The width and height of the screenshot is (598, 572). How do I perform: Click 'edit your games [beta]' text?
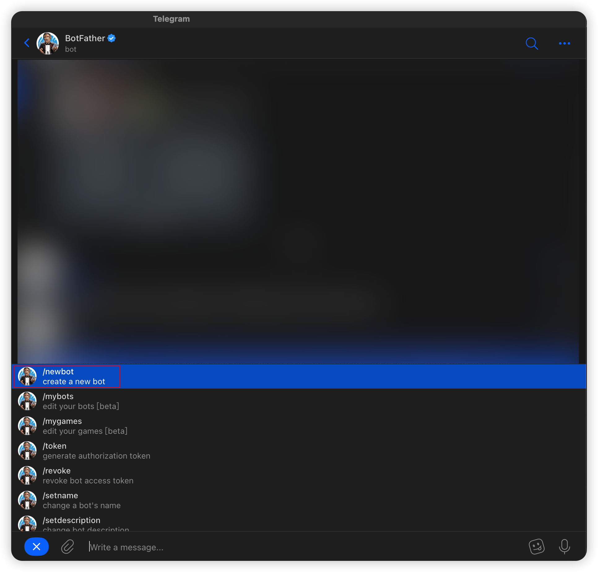pyautogui.click(x=85, y=431)
